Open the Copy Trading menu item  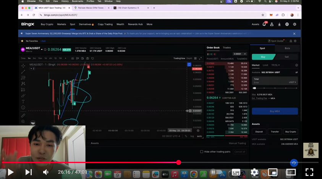tap(105, 24)
